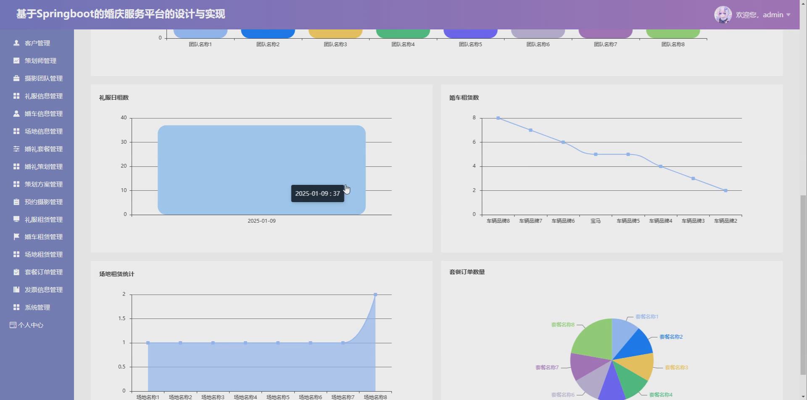Click the 套餐订单数量 chart title
The image size is (807, 400).
(x=467, y=272)
